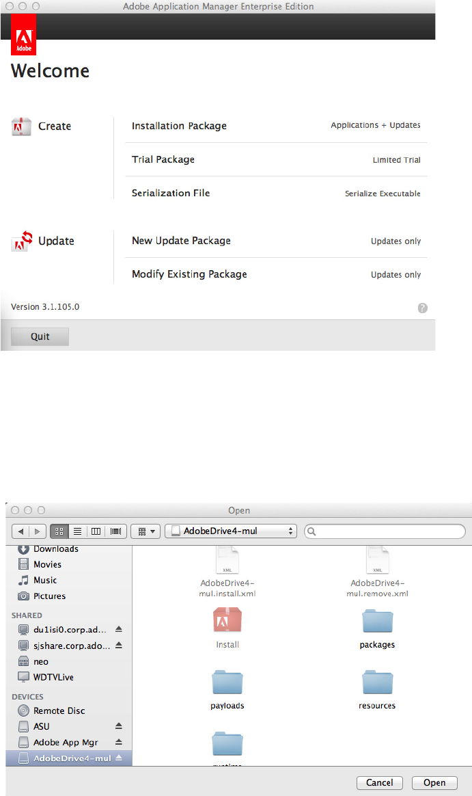Click the SHARED sidebar heading
The height and width of the screenshot is (796, 472).
point(27,615)
